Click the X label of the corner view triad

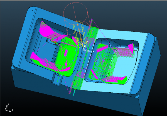click(x=12, y=110)
